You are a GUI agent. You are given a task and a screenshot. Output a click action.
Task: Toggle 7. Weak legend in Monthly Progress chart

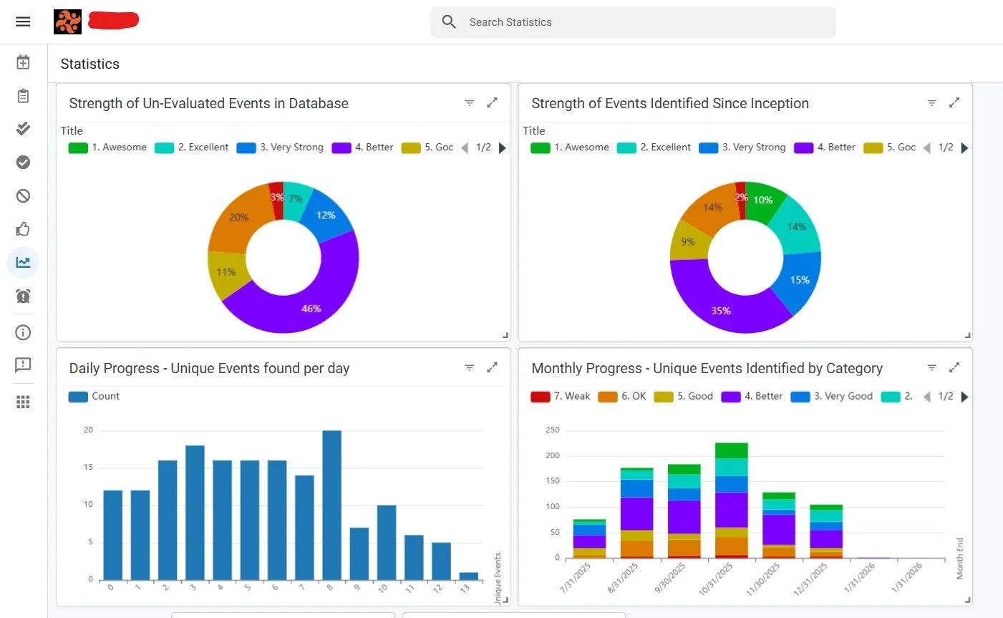point(561,396)
